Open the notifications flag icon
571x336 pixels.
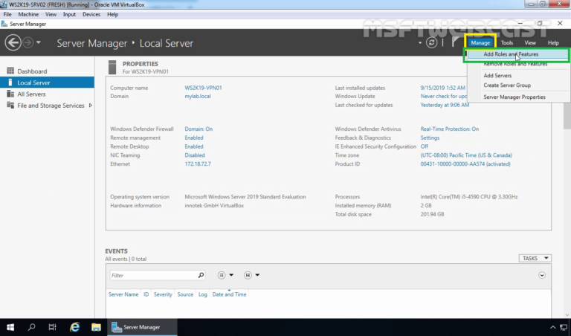tap(455, 42)
